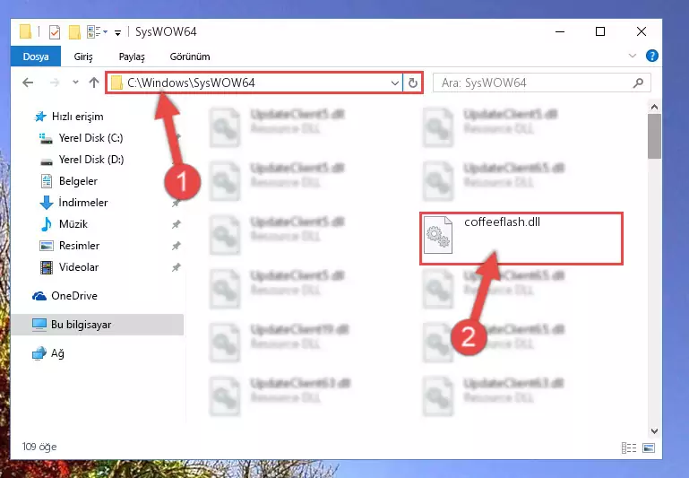Select Ağ network in the navigation pane
This screenshot has width=689, height=478.
click(48, 353)
